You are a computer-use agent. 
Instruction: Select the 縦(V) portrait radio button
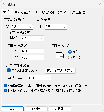click(x=70, y=58)
